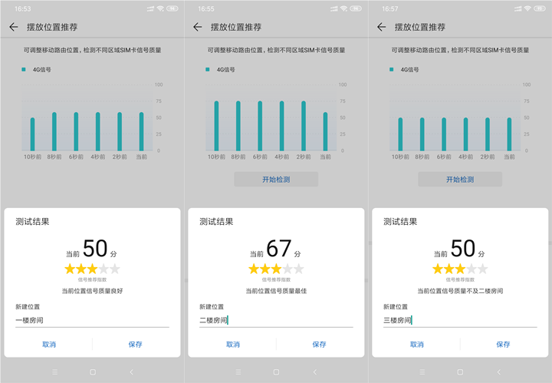Tap the star rating under the 67分 score

click(276, 269)
